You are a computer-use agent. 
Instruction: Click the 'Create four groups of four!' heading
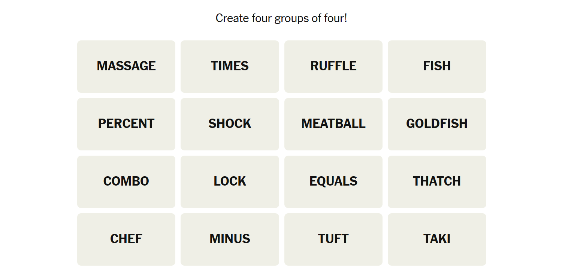(281, 18)
